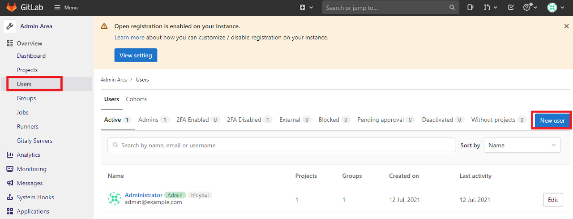Select Overview in the sidebar

pos(30,43)
